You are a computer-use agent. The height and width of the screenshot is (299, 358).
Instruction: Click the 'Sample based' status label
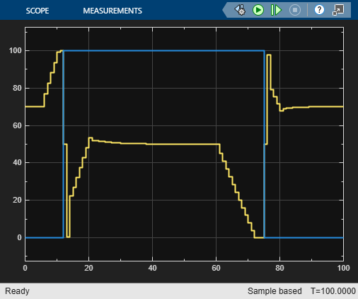(275, 291)
